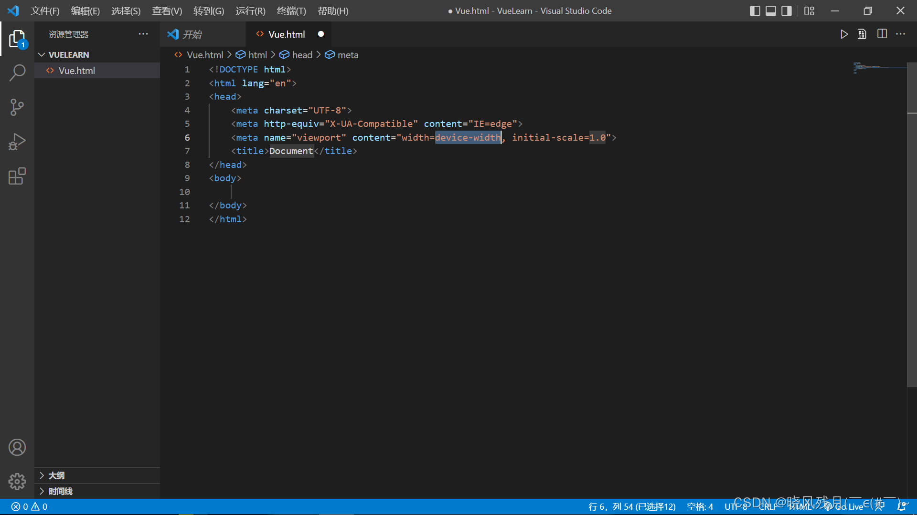Open the Manage gear icon

17,482
